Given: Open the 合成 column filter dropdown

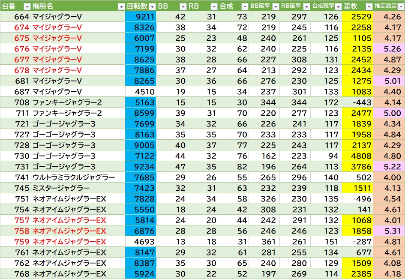Looking at the screenshot, I should [x=245, y=7].
